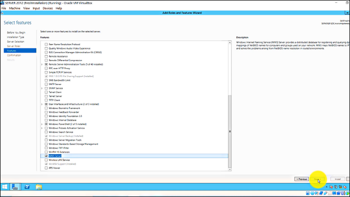Expand Windows Process Activation Service
This screenshot has width=350, height=197.
(x=41, y=128)
